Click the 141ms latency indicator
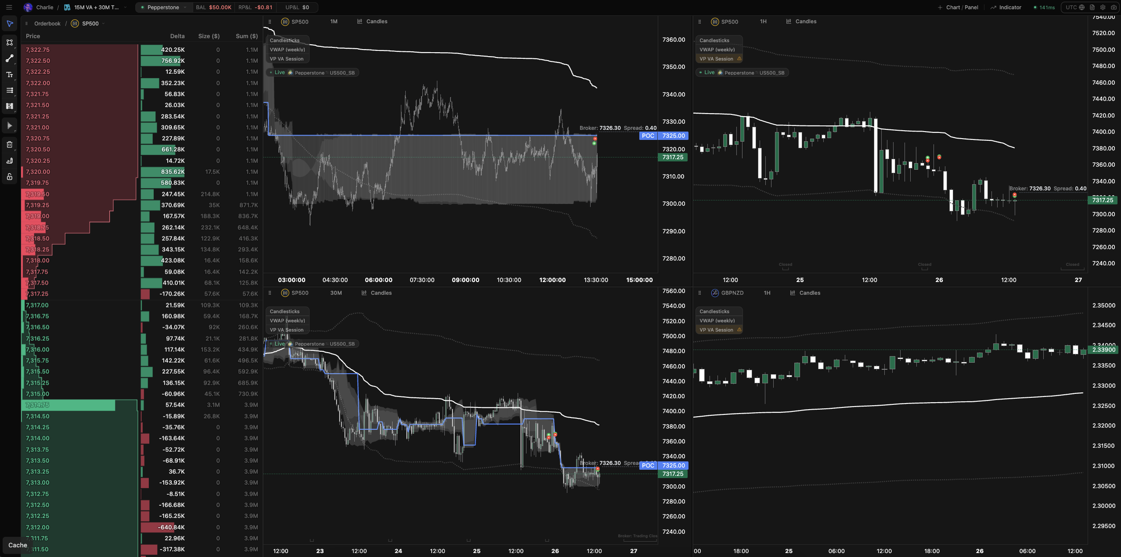 (x=1044, y=7)
